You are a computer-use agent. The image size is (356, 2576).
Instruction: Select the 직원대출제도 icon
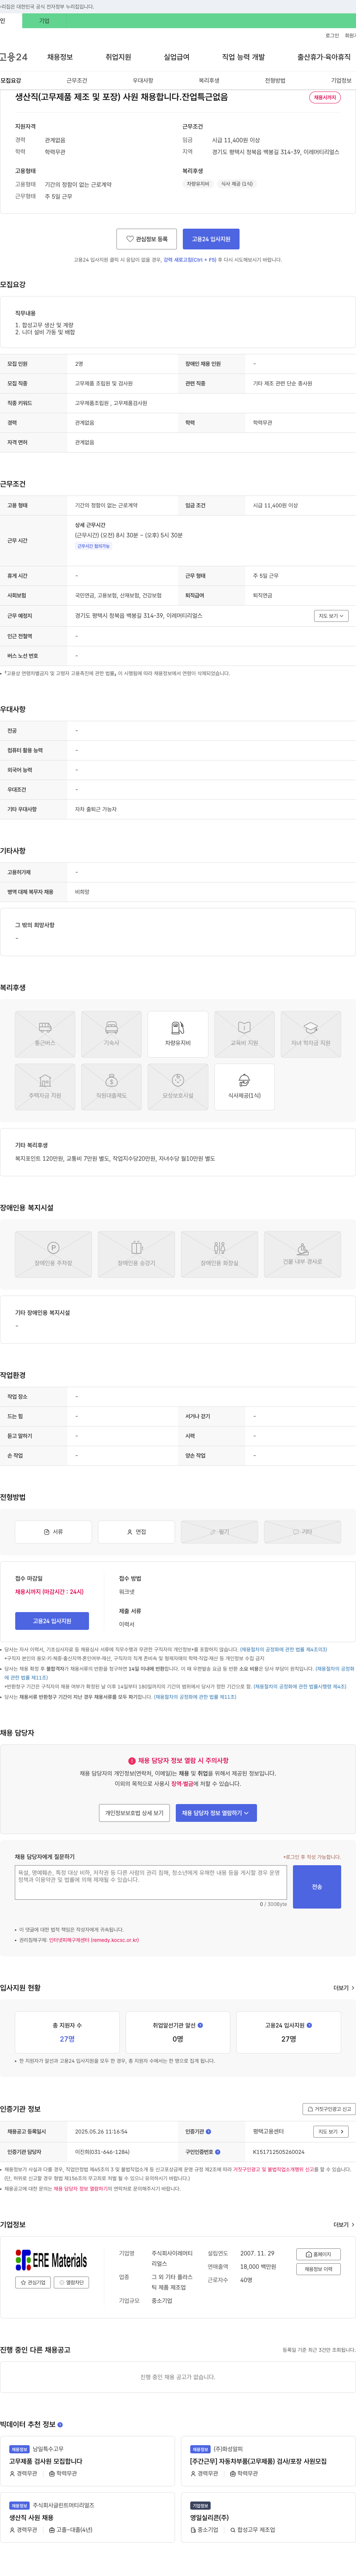[x=111, y=1087]
